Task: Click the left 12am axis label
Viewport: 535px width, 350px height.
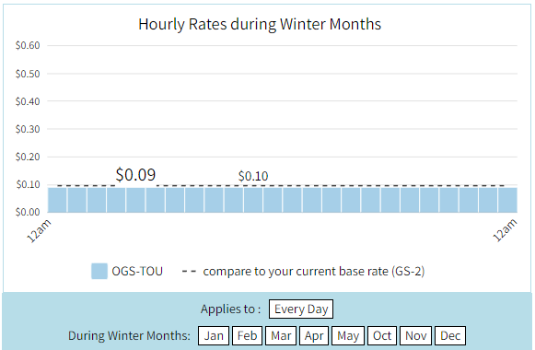Action: 39,231
